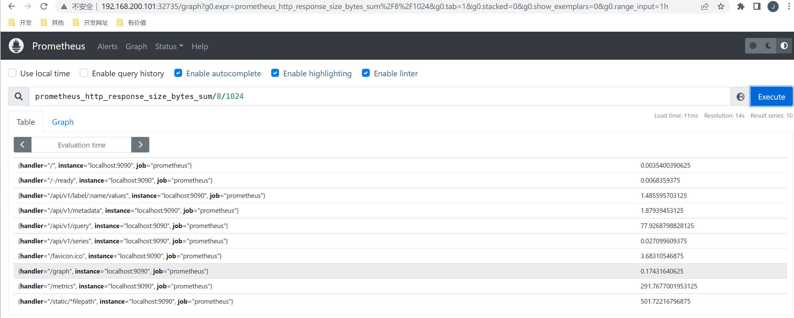Open the Graph page in the navbar
The height and width of the screenshot is (318, 794).
(x=136, y=46)
